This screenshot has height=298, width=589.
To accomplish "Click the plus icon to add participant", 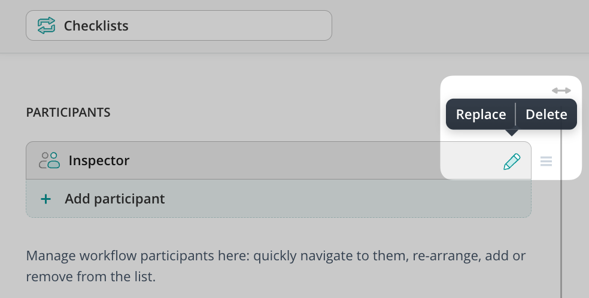I will (45, 199).
